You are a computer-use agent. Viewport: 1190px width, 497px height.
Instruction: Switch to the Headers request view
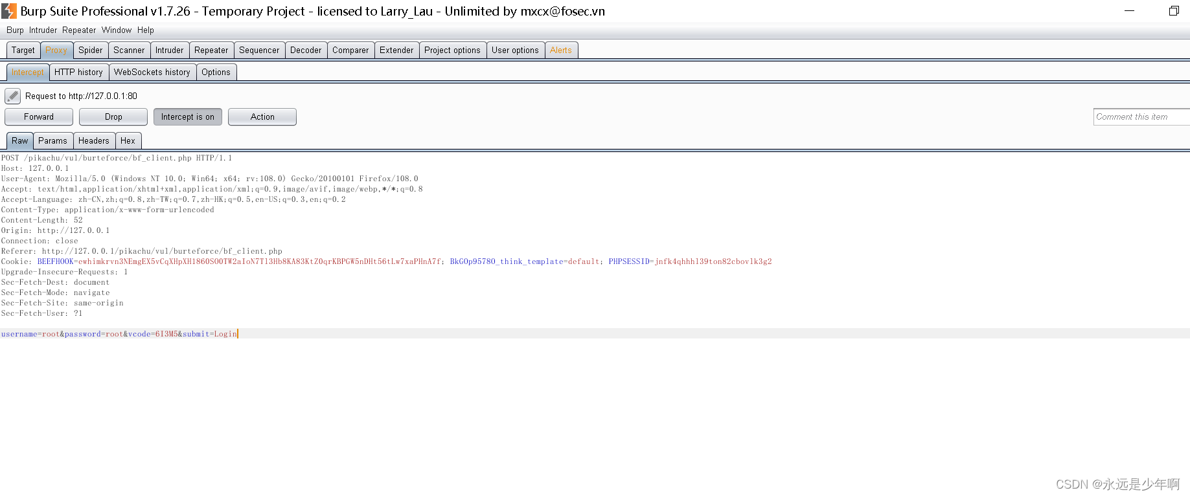point(94,141)
